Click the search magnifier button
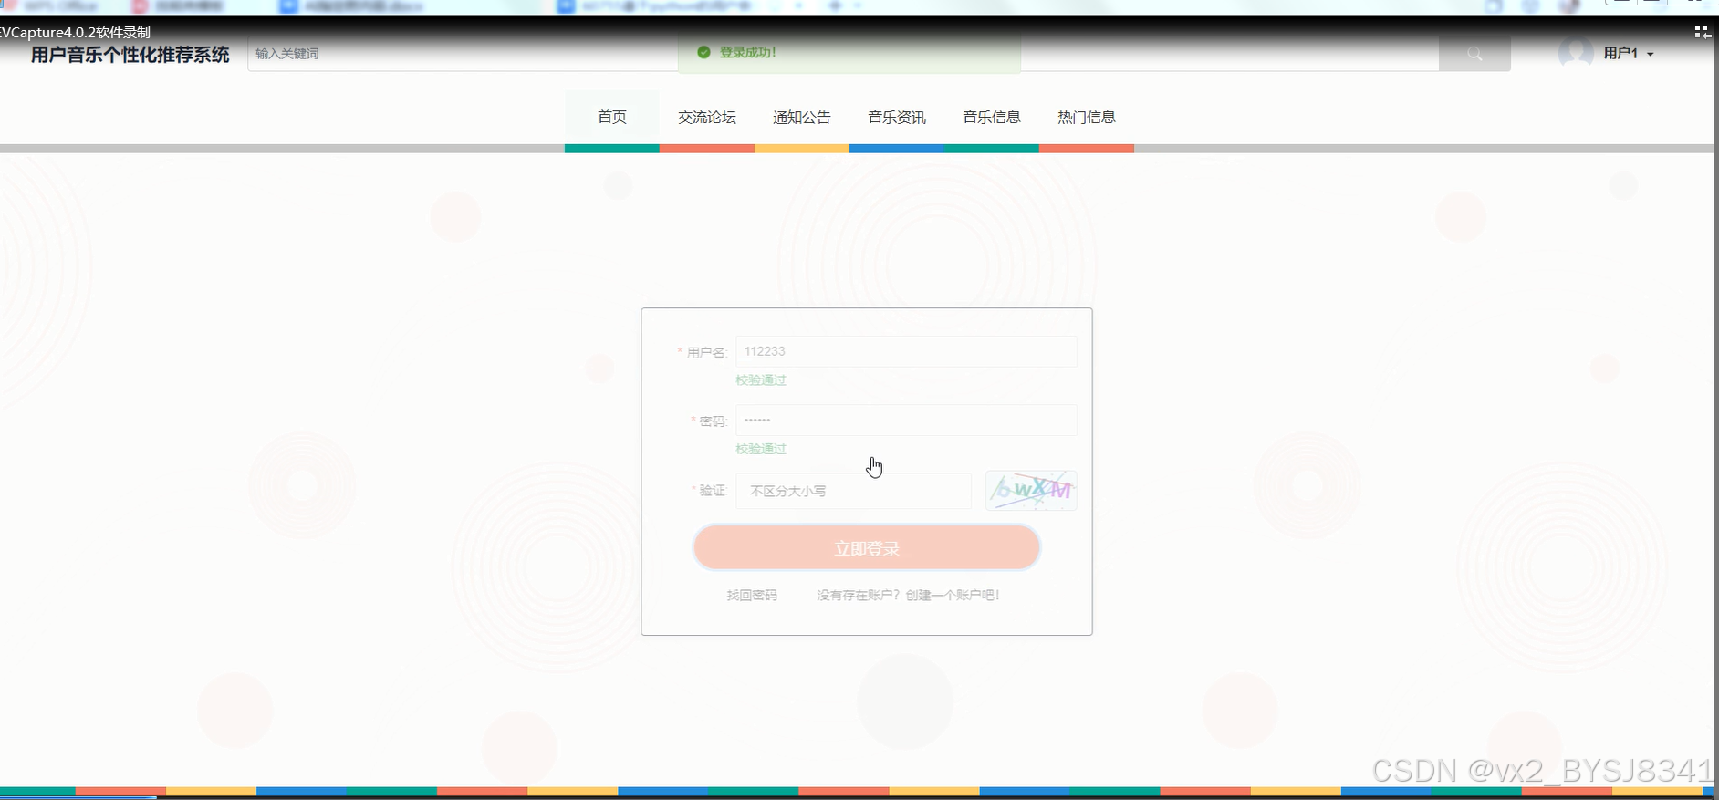The height and width of the screenshot is (800, 1719). (1474, 54)
